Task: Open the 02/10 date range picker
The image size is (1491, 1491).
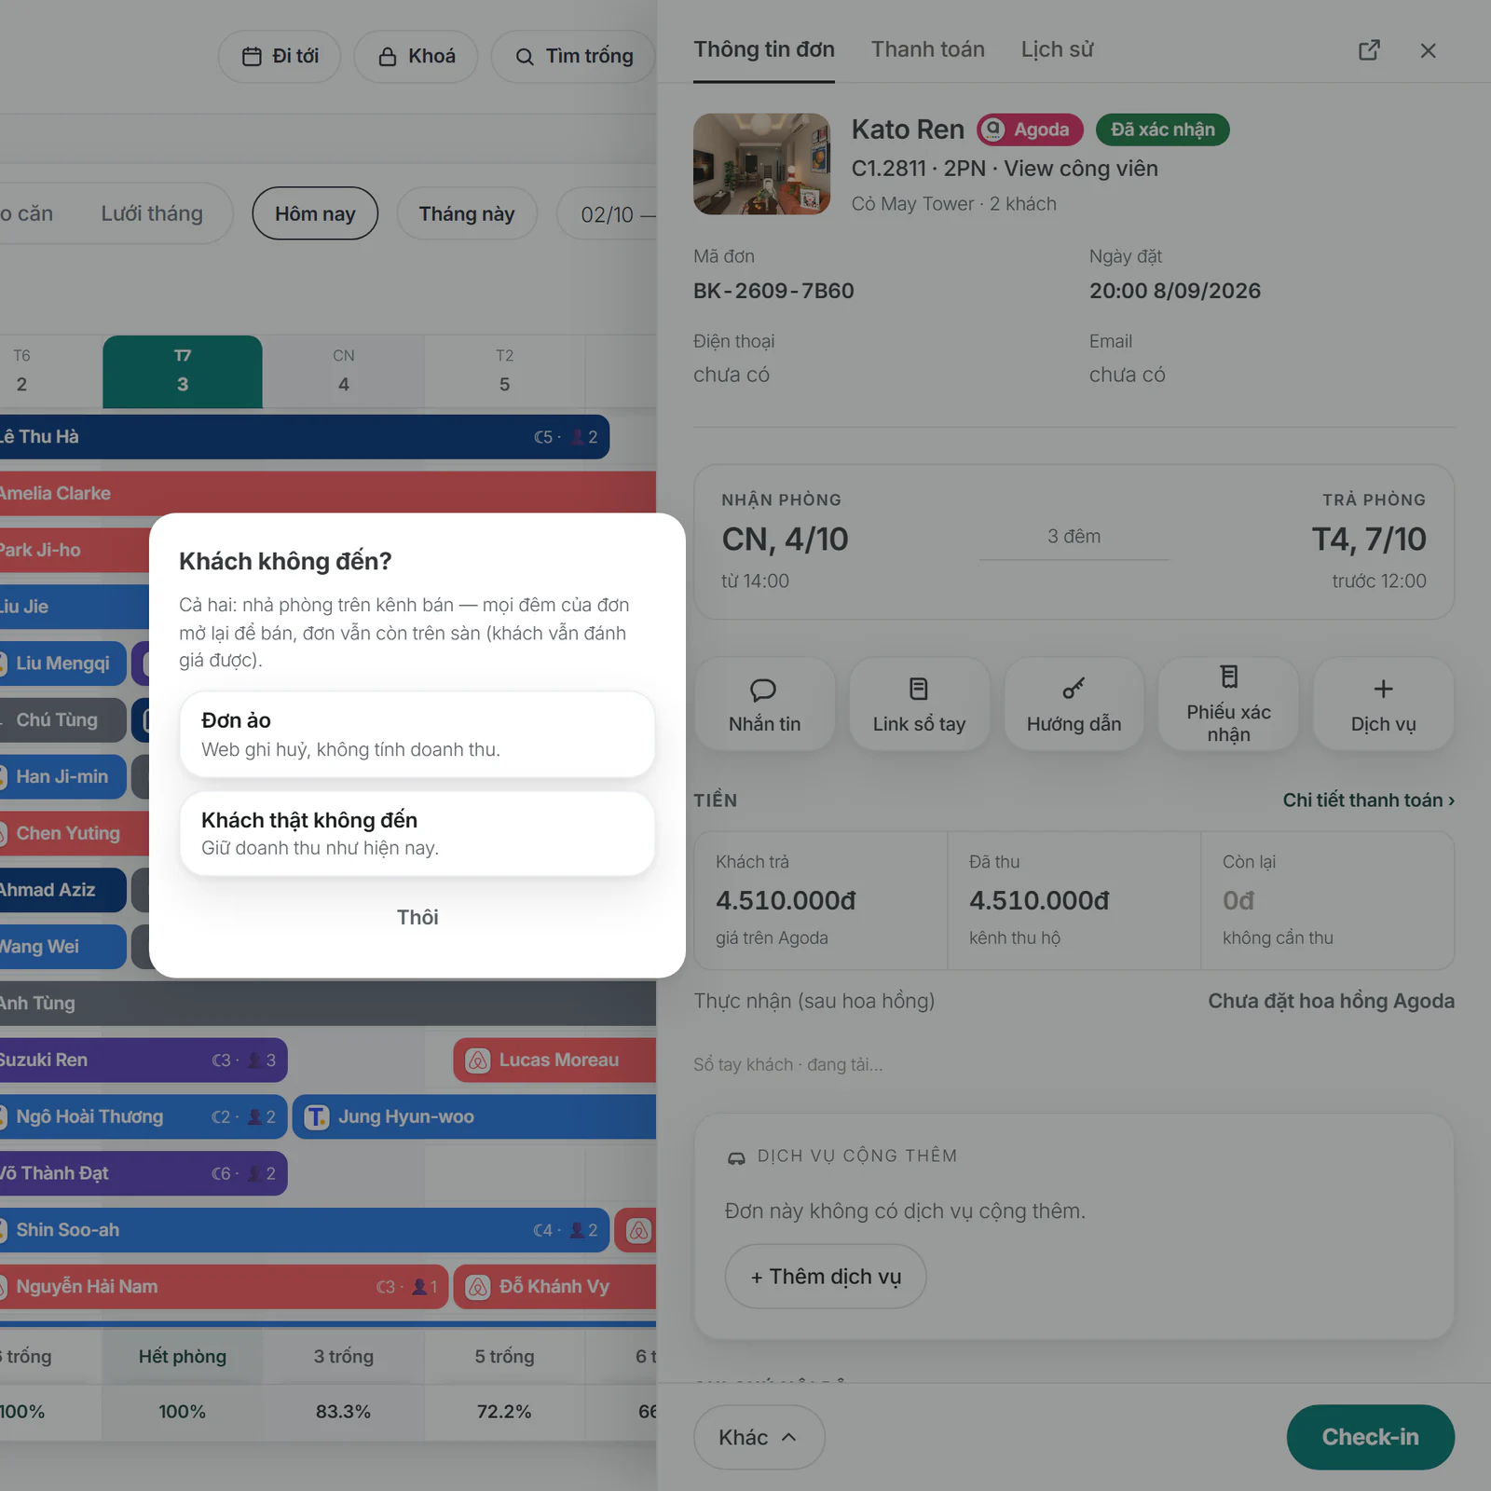Action: tap(609, 213)
